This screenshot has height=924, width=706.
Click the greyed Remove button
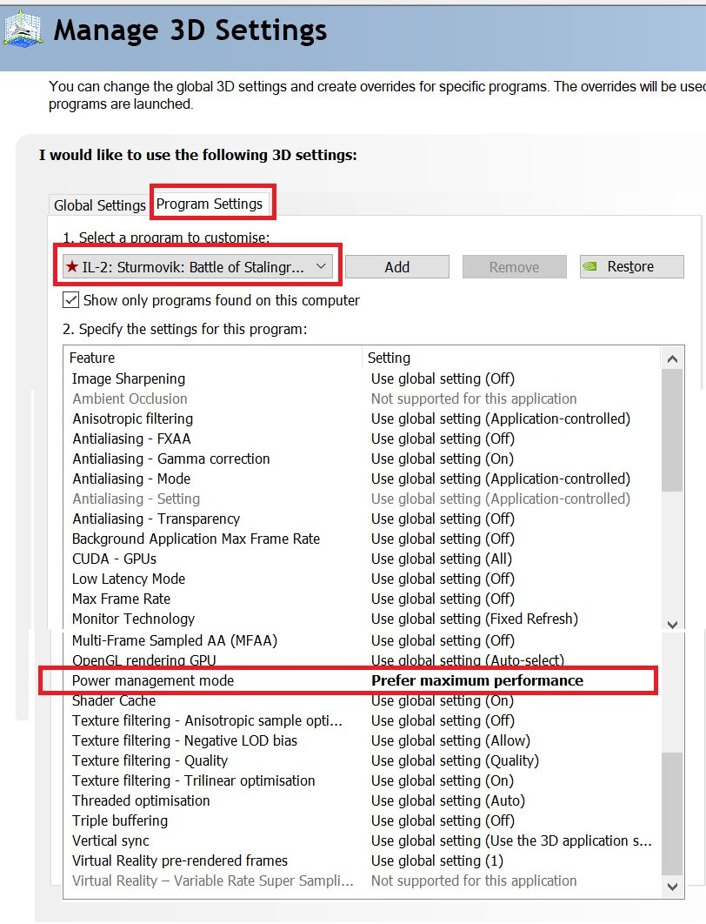514,267
